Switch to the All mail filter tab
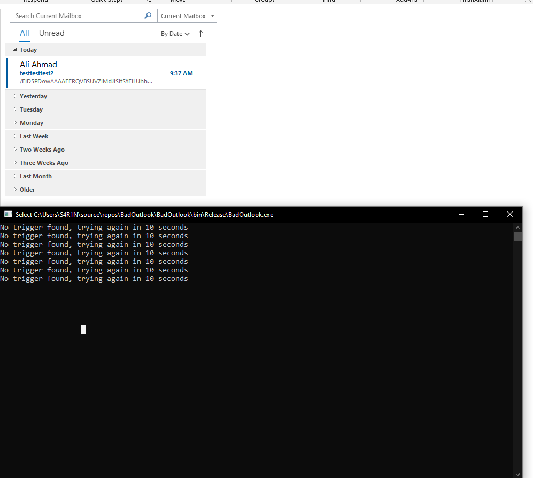533x478 pixels. (25, 33)
